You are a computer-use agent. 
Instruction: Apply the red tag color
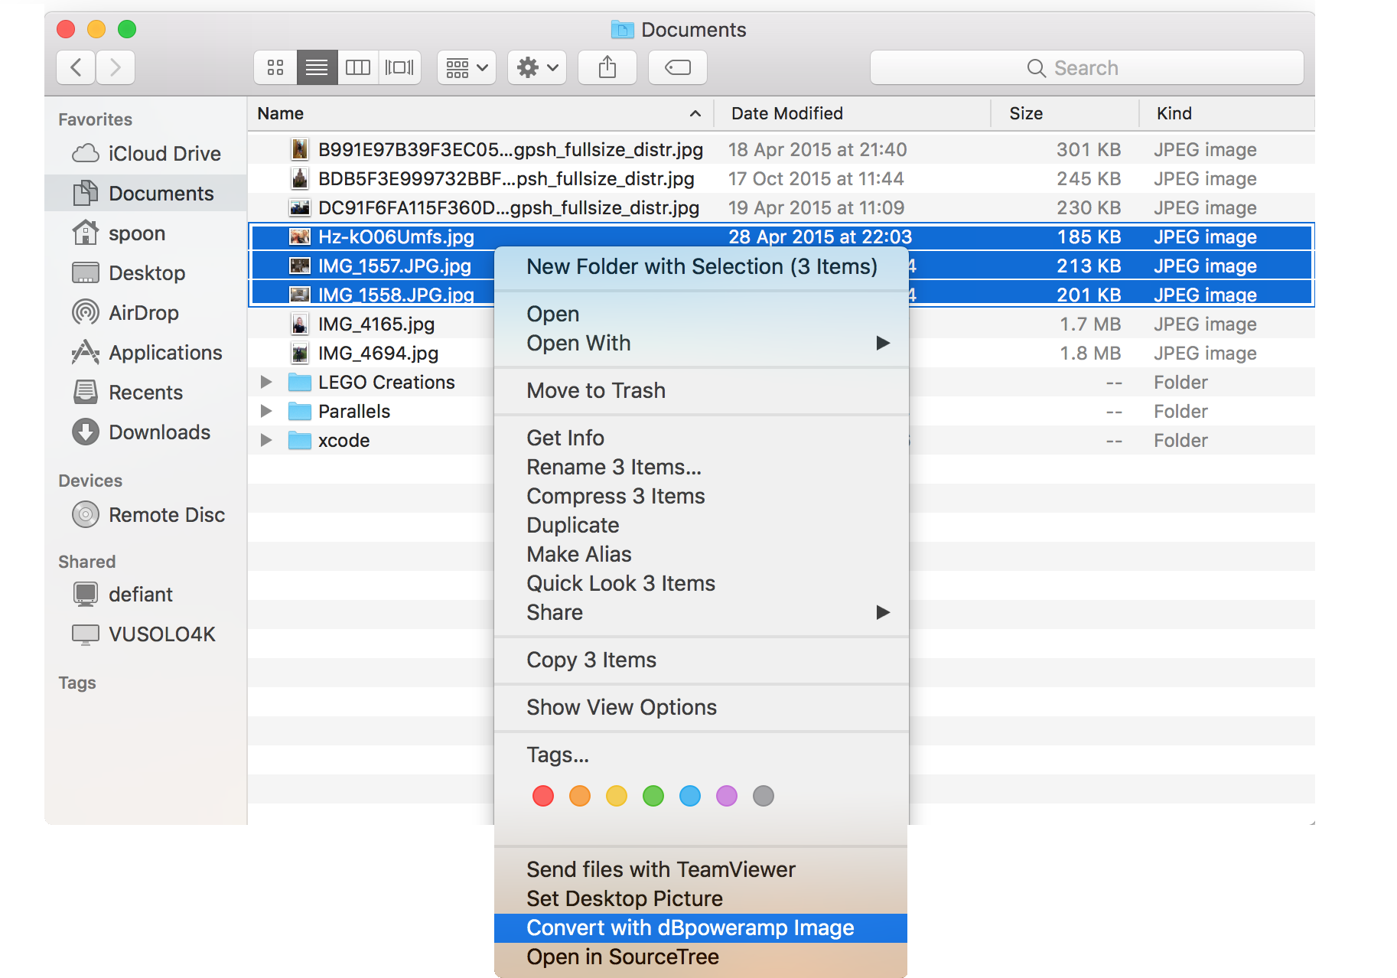pyautogui.click(x=543, y=797)
